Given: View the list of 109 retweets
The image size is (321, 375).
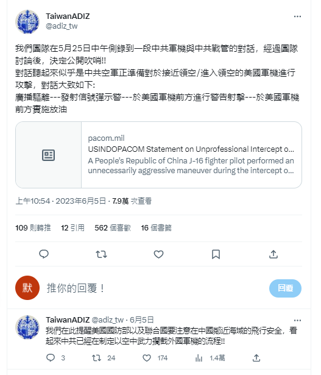Looking at the screenshot, I should point(33,227).
